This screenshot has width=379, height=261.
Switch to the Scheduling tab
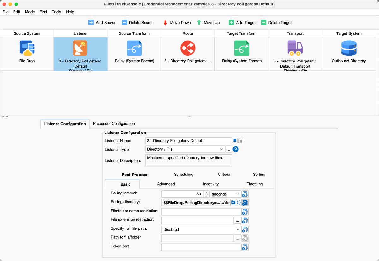click(183, 175)
